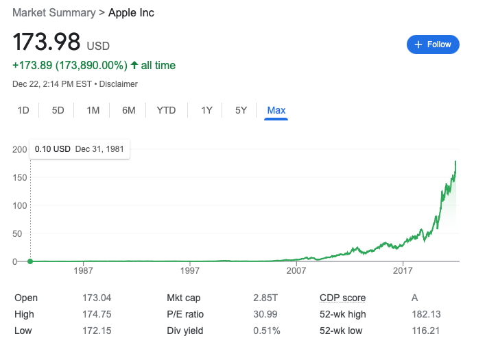
Task: Click the 173.98 price value
Action: (x=47, y=42)
